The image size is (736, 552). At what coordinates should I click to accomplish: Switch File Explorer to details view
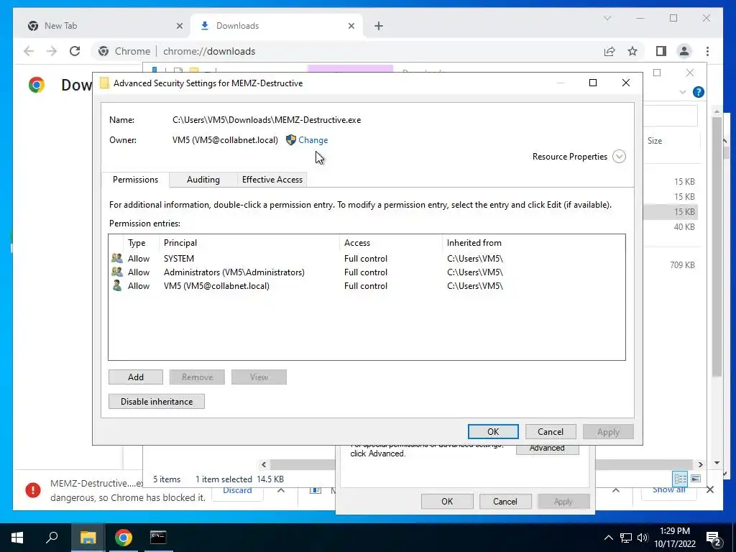680,478
